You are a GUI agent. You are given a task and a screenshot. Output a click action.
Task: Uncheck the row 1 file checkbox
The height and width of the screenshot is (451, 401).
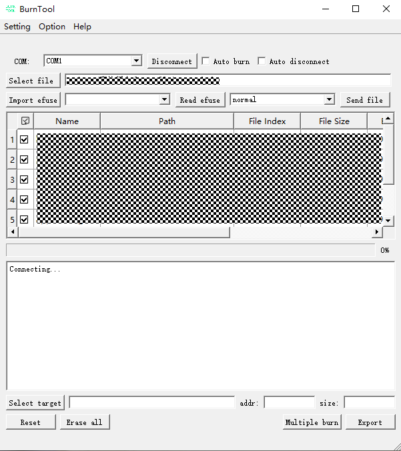click(x=25, y=140)
